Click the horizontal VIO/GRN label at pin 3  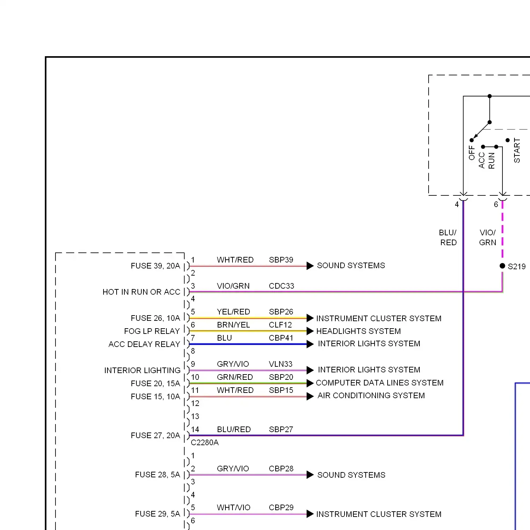233,286
